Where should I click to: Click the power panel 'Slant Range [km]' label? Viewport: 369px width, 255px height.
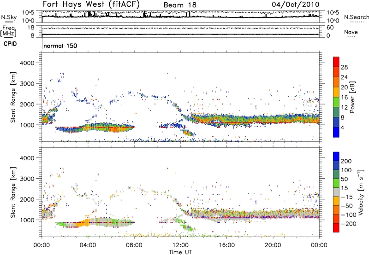pos(13,97)
